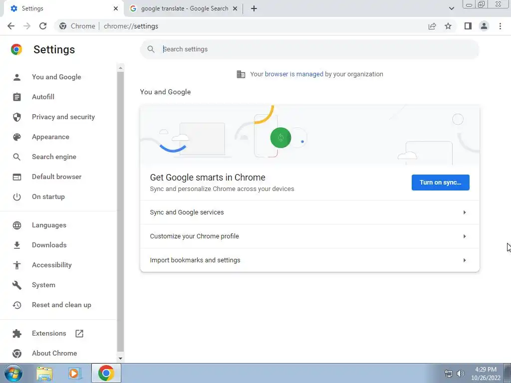Click the external link icon next to Extensions
511x383 pixels.
(79, 334)
